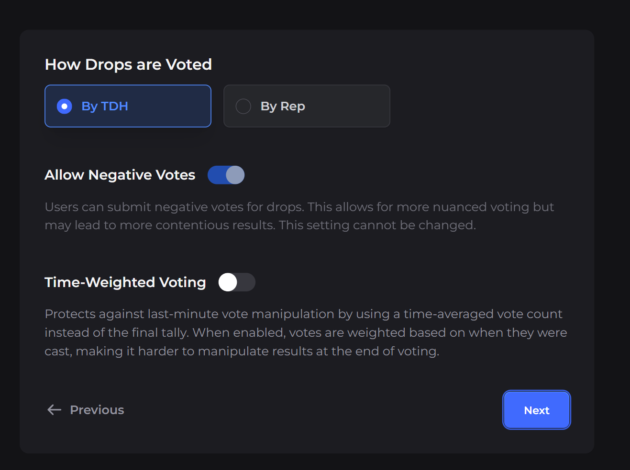The width and height of the screenshot is (630, 470).
Task: Select the By TDH radio circle
Action: tap(64, 106)
